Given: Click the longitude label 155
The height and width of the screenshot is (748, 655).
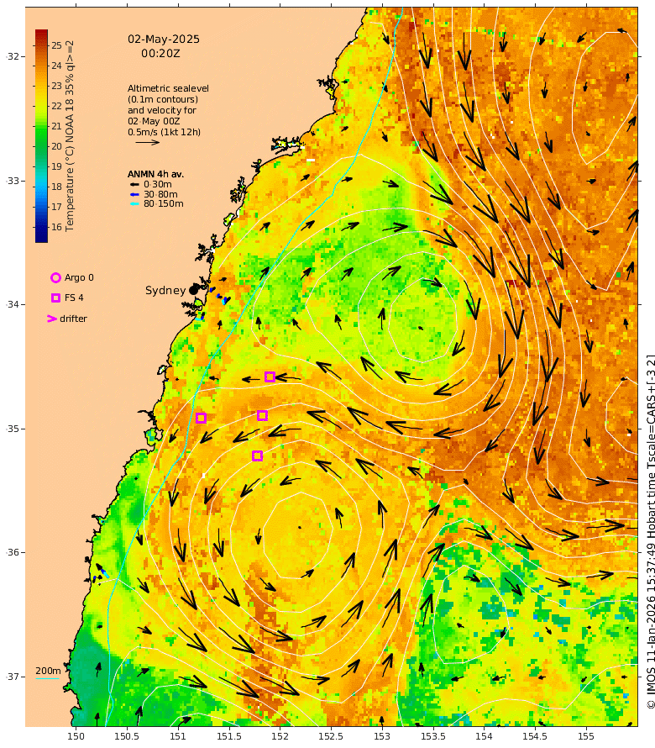Looking at the screenshot, I should click(586, 736).
